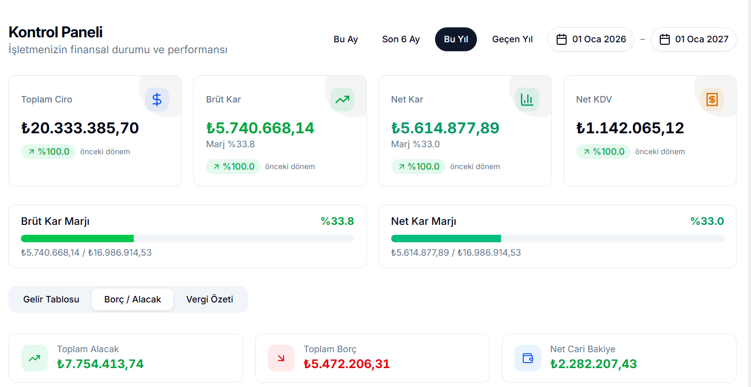This screenshot has width=751, height=387.
Task: Click the Borç / Alacak tab button
Action: click(132, 299)
